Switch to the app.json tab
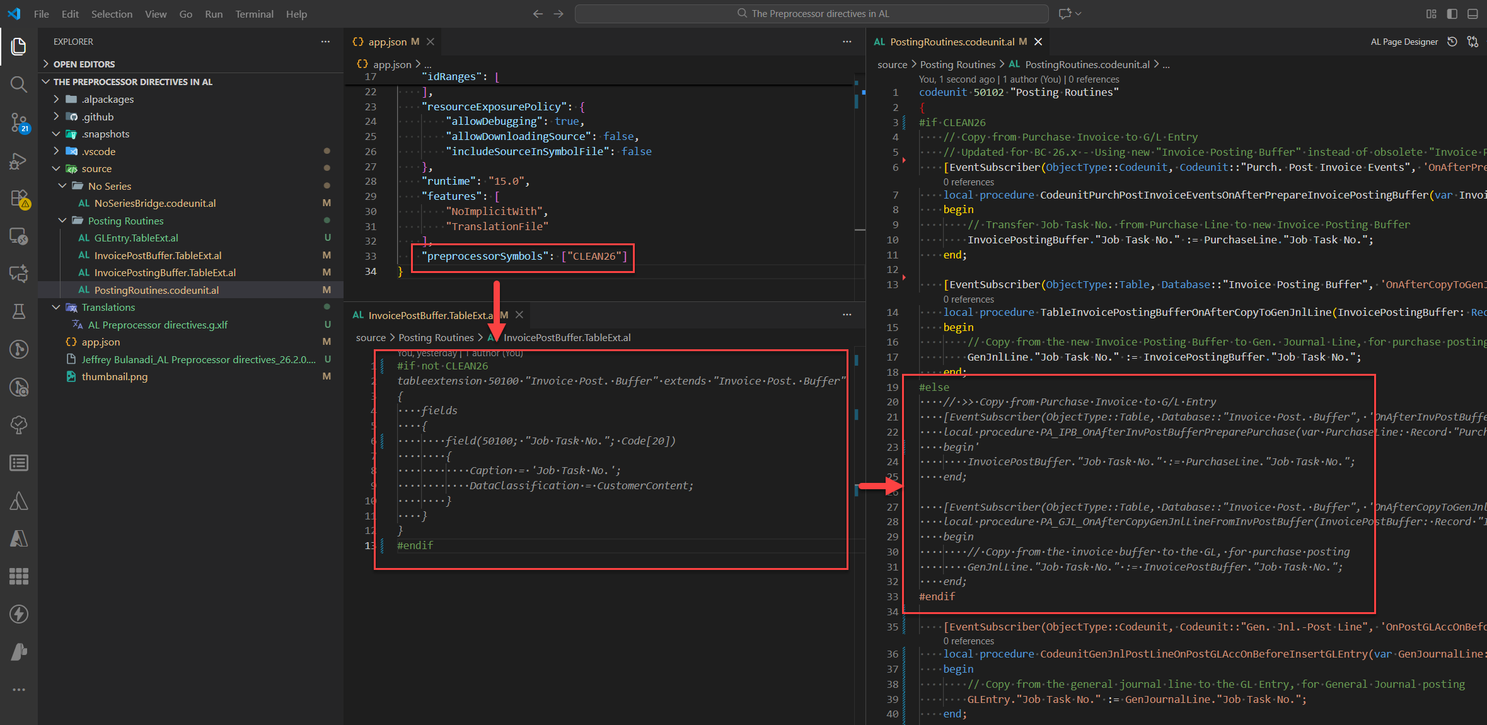 click(x=387, y=42)
